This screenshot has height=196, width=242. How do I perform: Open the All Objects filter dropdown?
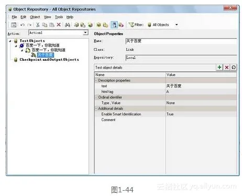(177, 25)
